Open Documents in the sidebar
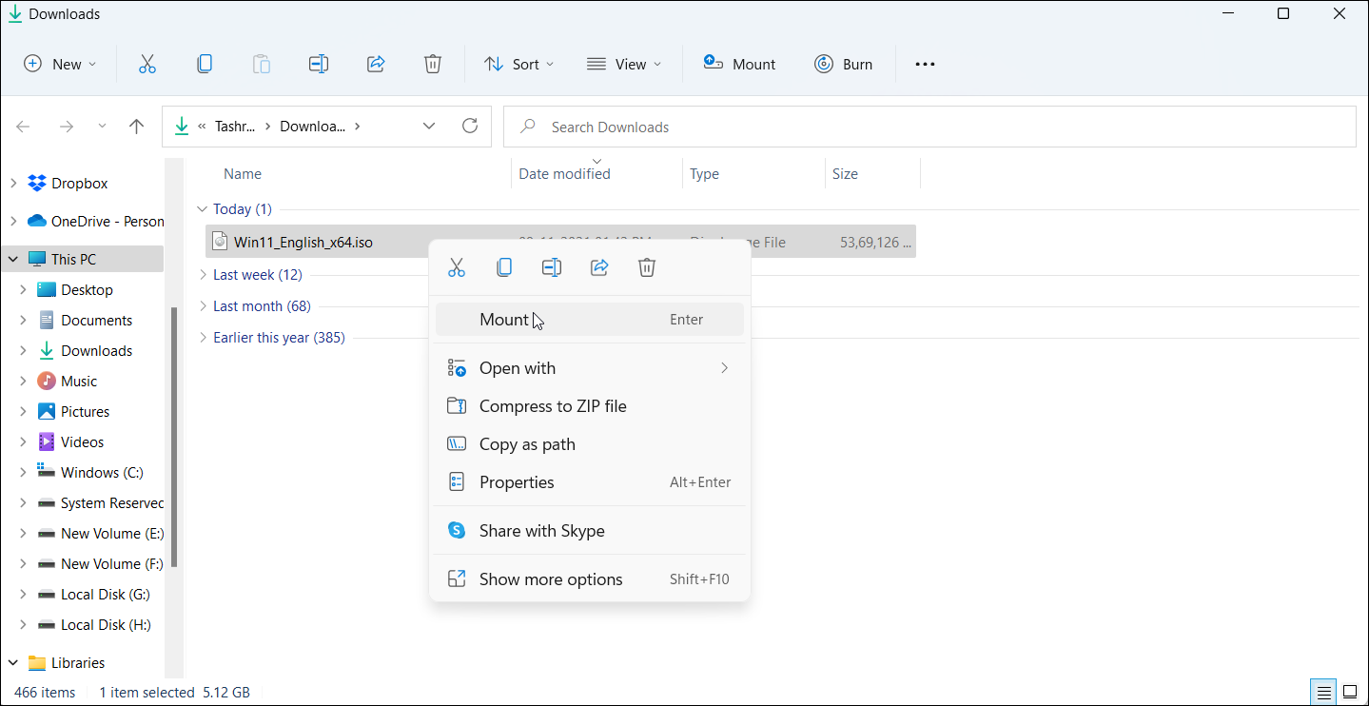The height and width of the screenshot is (706, 1369). click(x=96, y=321)
